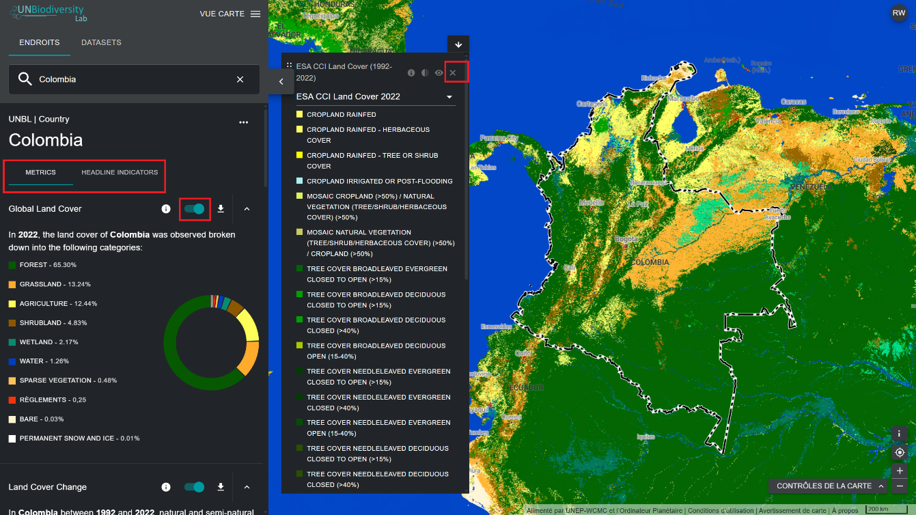Click the Colombia search input field
916x515 pixels.
[x=130, y=79]
